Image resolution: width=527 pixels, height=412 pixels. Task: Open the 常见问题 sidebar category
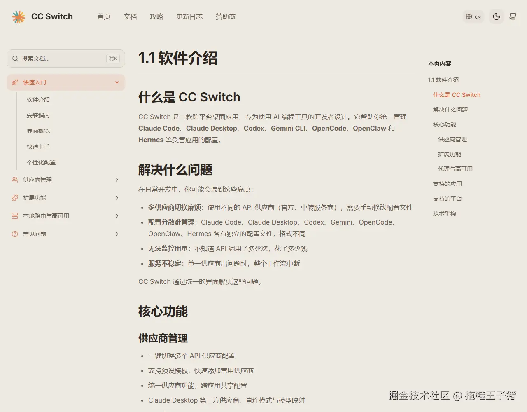(x=66, y=234)
